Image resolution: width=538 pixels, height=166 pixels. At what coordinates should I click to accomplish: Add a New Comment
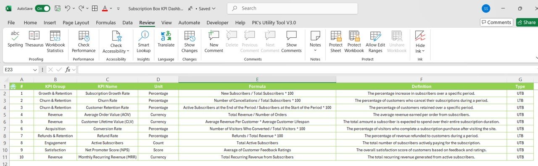pyautogui.click(x=214, y=42)
